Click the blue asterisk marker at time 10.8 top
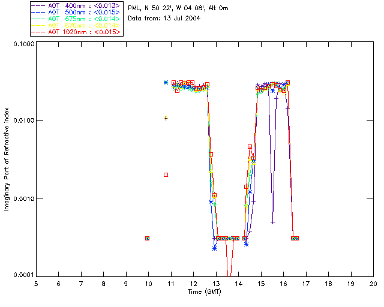The image size is (384, 307). click(x=166, y=83)
